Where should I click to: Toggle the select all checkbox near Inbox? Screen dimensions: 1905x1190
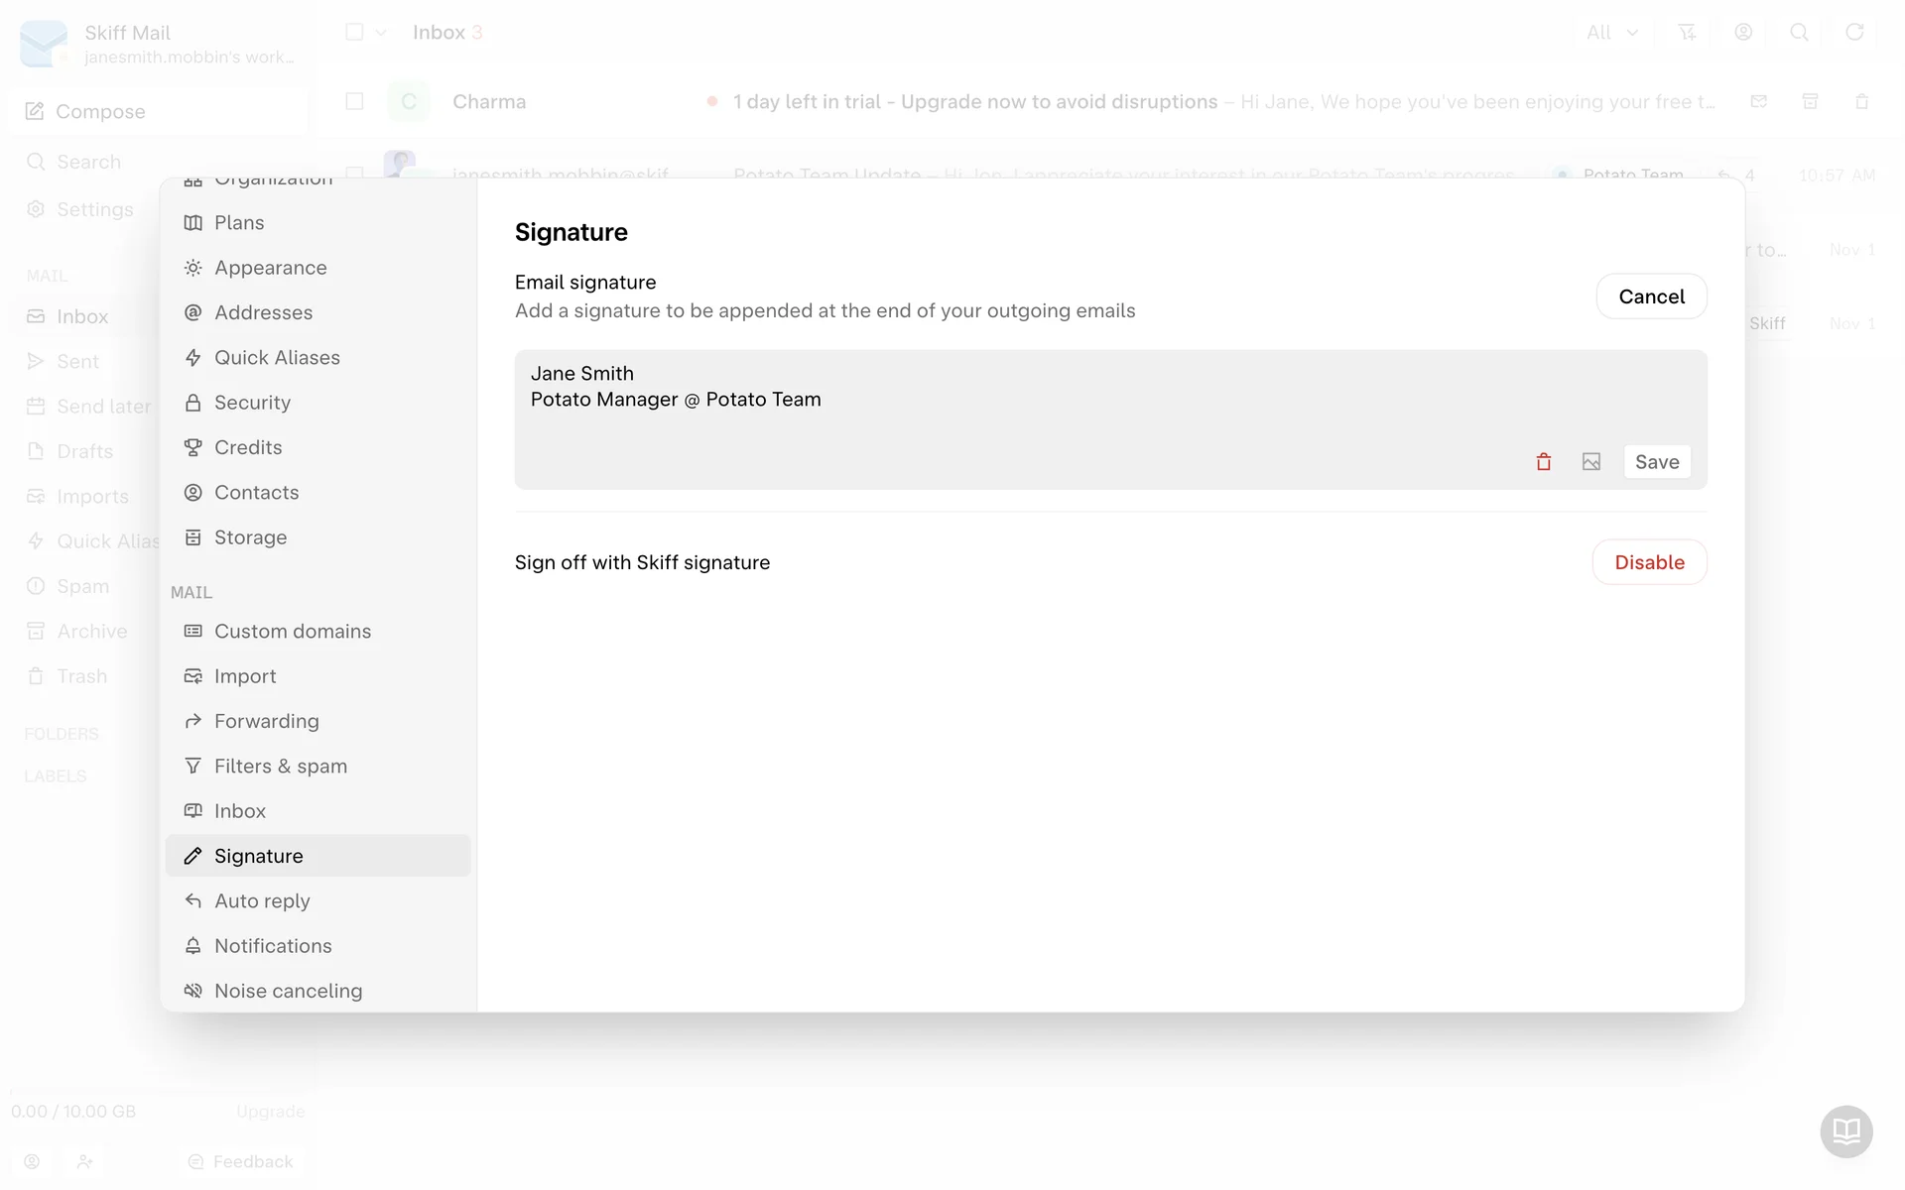pos(354,33)
